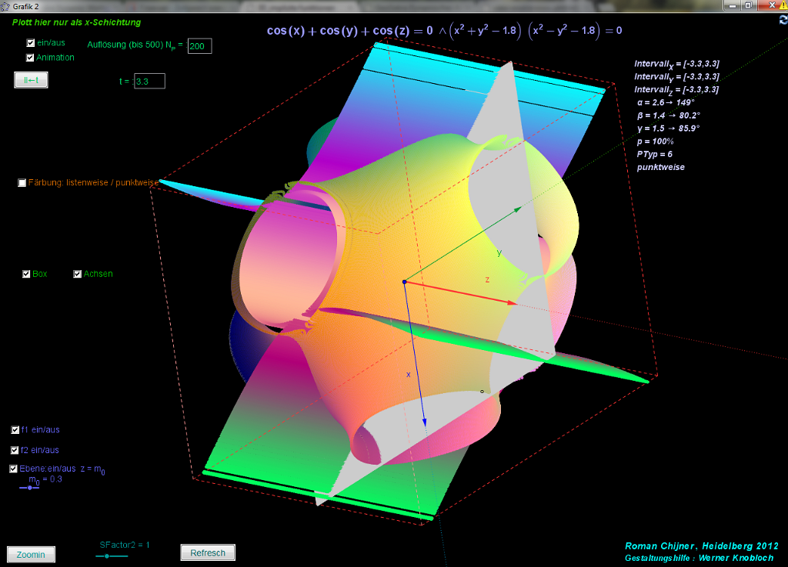Click the t value input field
The height and width of the screenshot is (567, 788).
pos(149,81)
